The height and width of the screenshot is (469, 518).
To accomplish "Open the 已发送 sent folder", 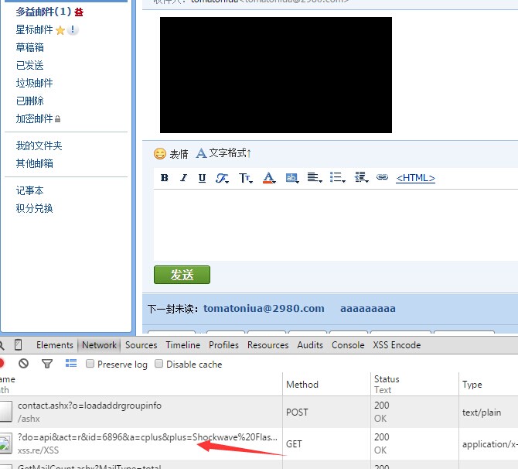I will click(29, 65).
